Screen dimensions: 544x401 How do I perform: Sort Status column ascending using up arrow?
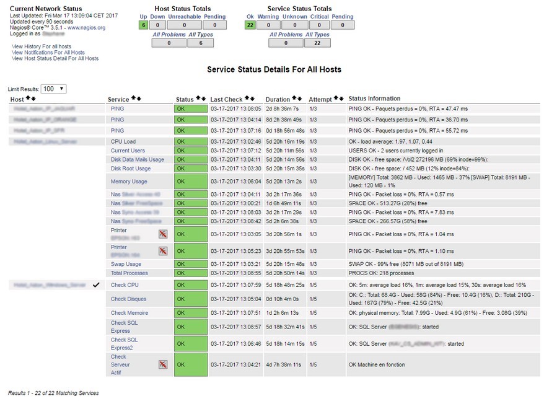click(x=198, y=99)
